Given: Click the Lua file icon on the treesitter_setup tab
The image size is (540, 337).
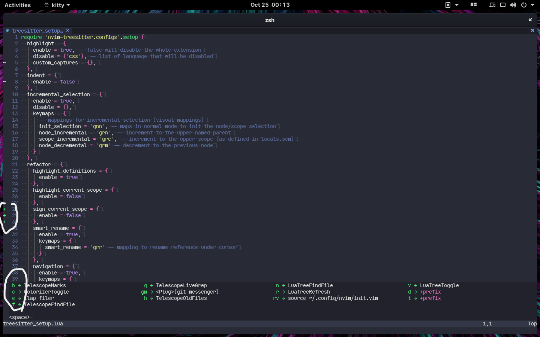Looking at the screenshot, I should click(7, 30).
